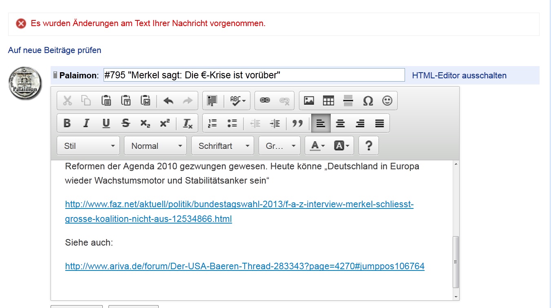This screenshot has width=551, height=308.
Task: Click HTML-Editor ausschalten link
Action: 459,75
